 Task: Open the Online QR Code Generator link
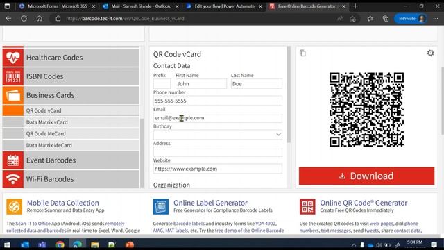[364, 203]
